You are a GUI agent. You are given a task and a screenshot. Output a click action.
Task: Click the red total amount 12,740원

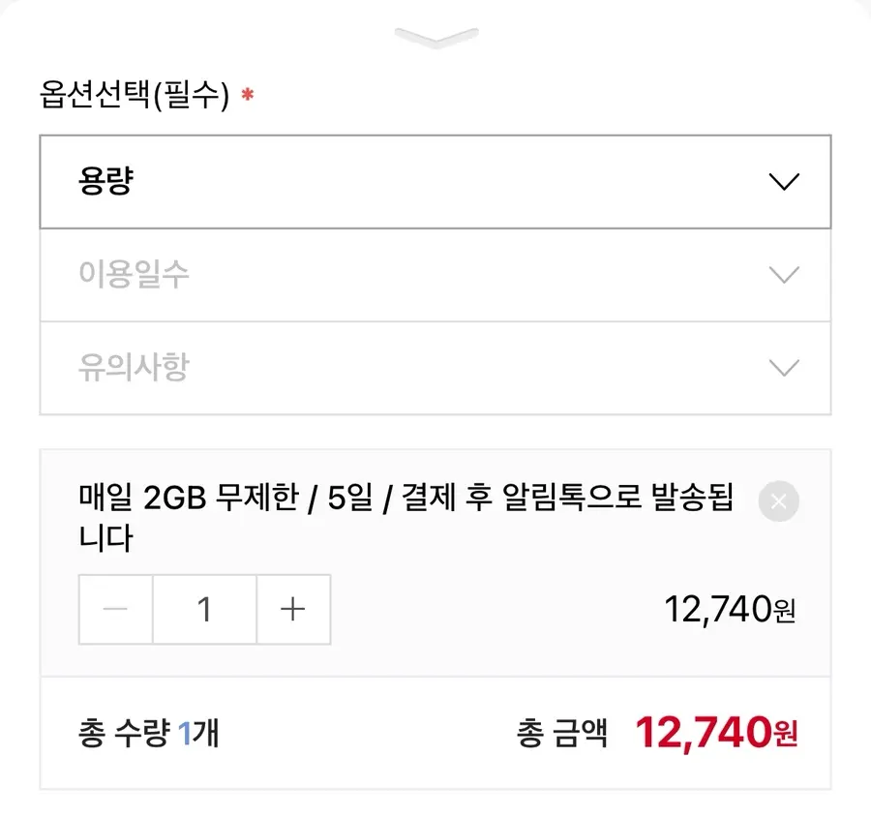(716, 733)
